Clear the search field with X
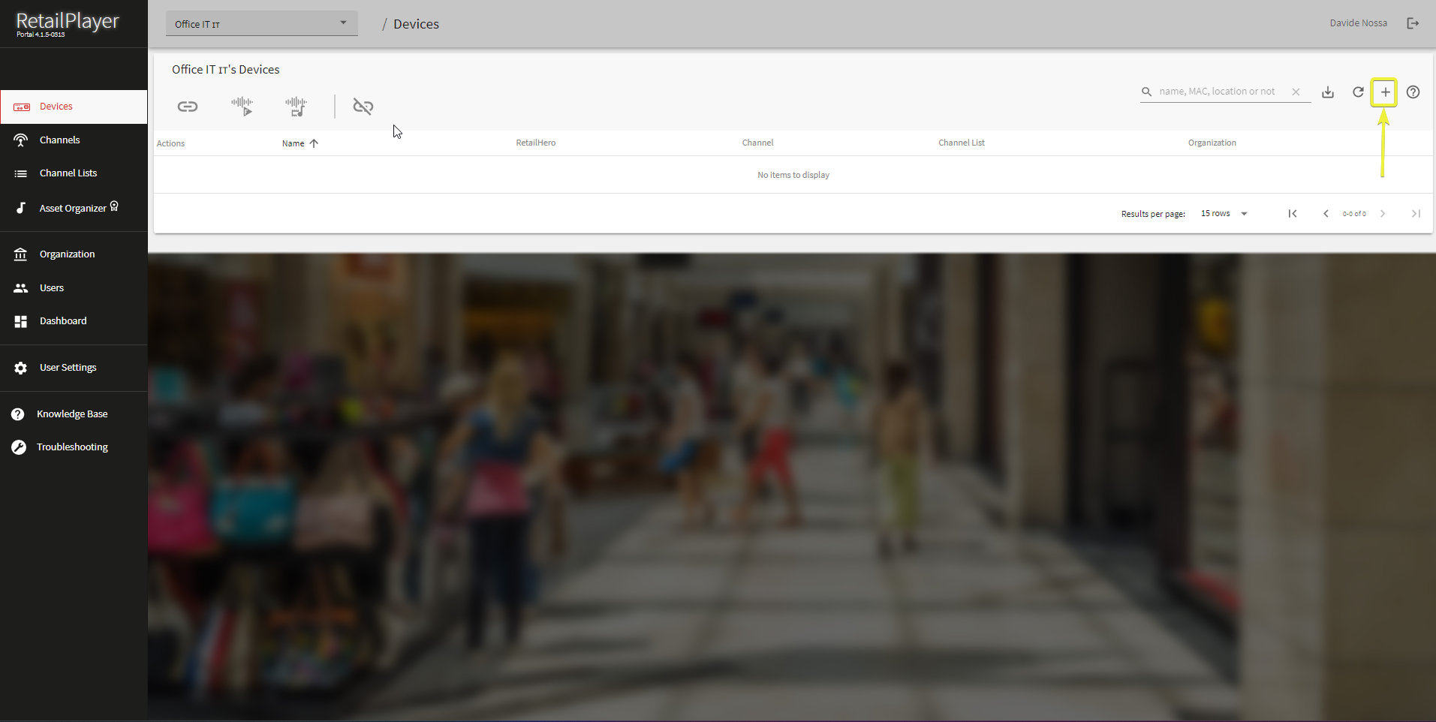 1296,92
